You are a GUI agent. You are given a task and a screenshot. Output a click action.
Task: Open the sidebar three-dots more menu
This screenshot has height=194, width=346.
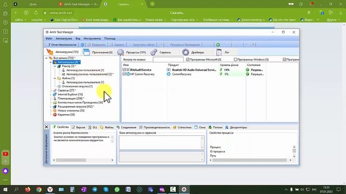click(5, 179)
